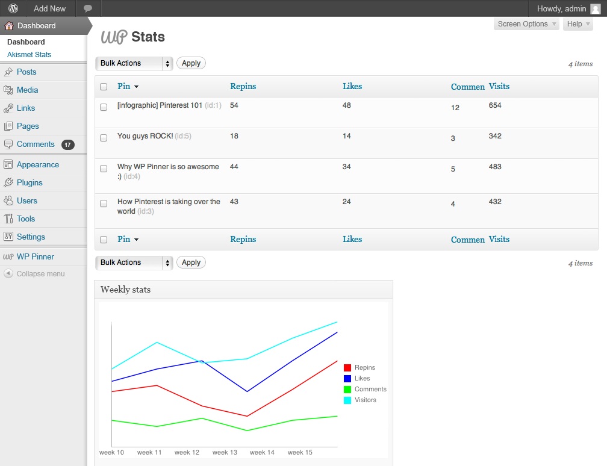607x466 pixels.
Task: Open the Plugins menu
Action: pyautogui.click(x=30, y=182)
